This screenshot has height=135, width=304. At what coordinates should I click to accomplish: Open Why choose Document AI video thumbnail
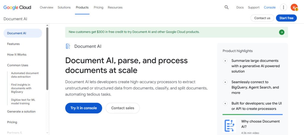(229, 126)
